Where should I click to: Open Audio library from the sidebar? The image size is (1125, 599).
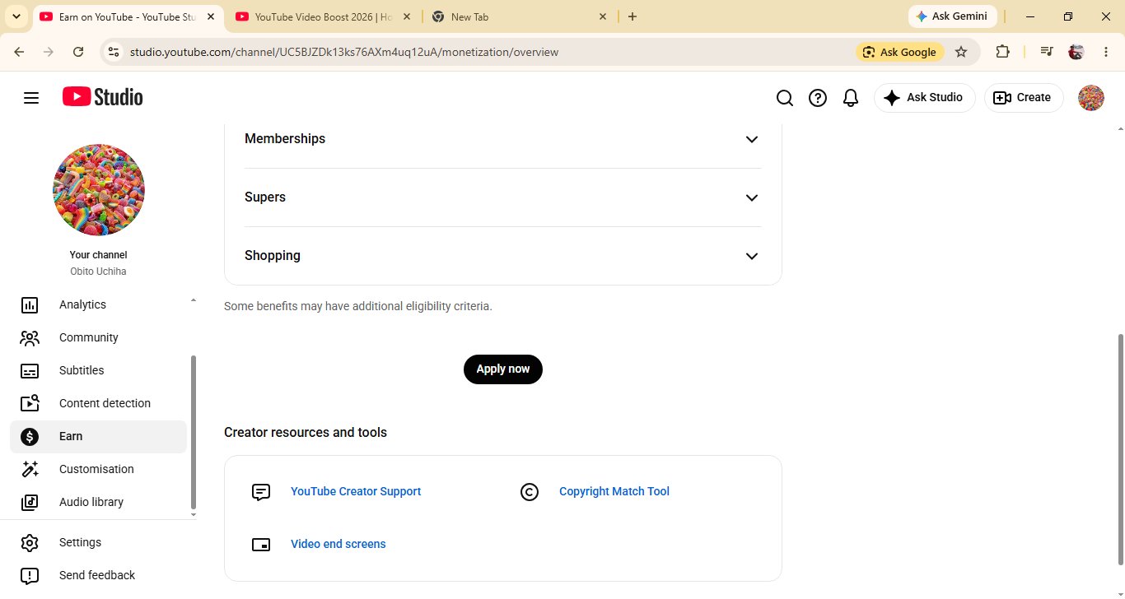point(98,503)
